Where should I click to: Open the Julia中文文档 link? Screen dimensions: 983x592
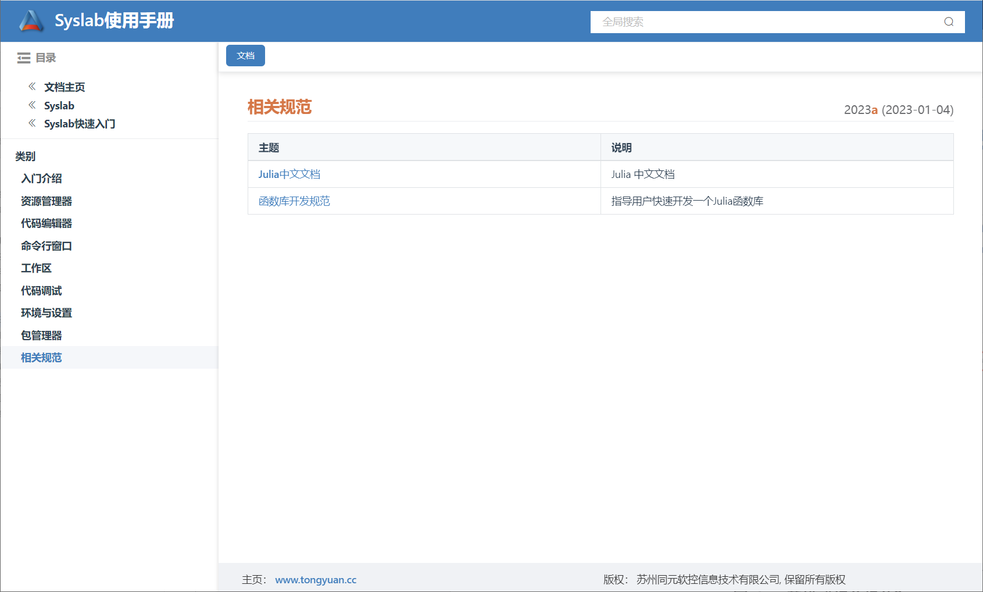point(289,174)
